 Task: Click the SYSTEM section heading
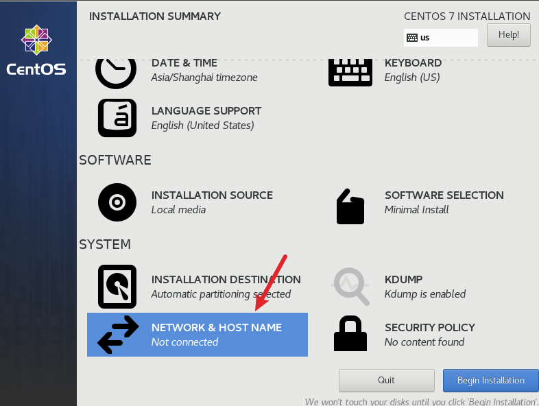[x=105, y=244]
